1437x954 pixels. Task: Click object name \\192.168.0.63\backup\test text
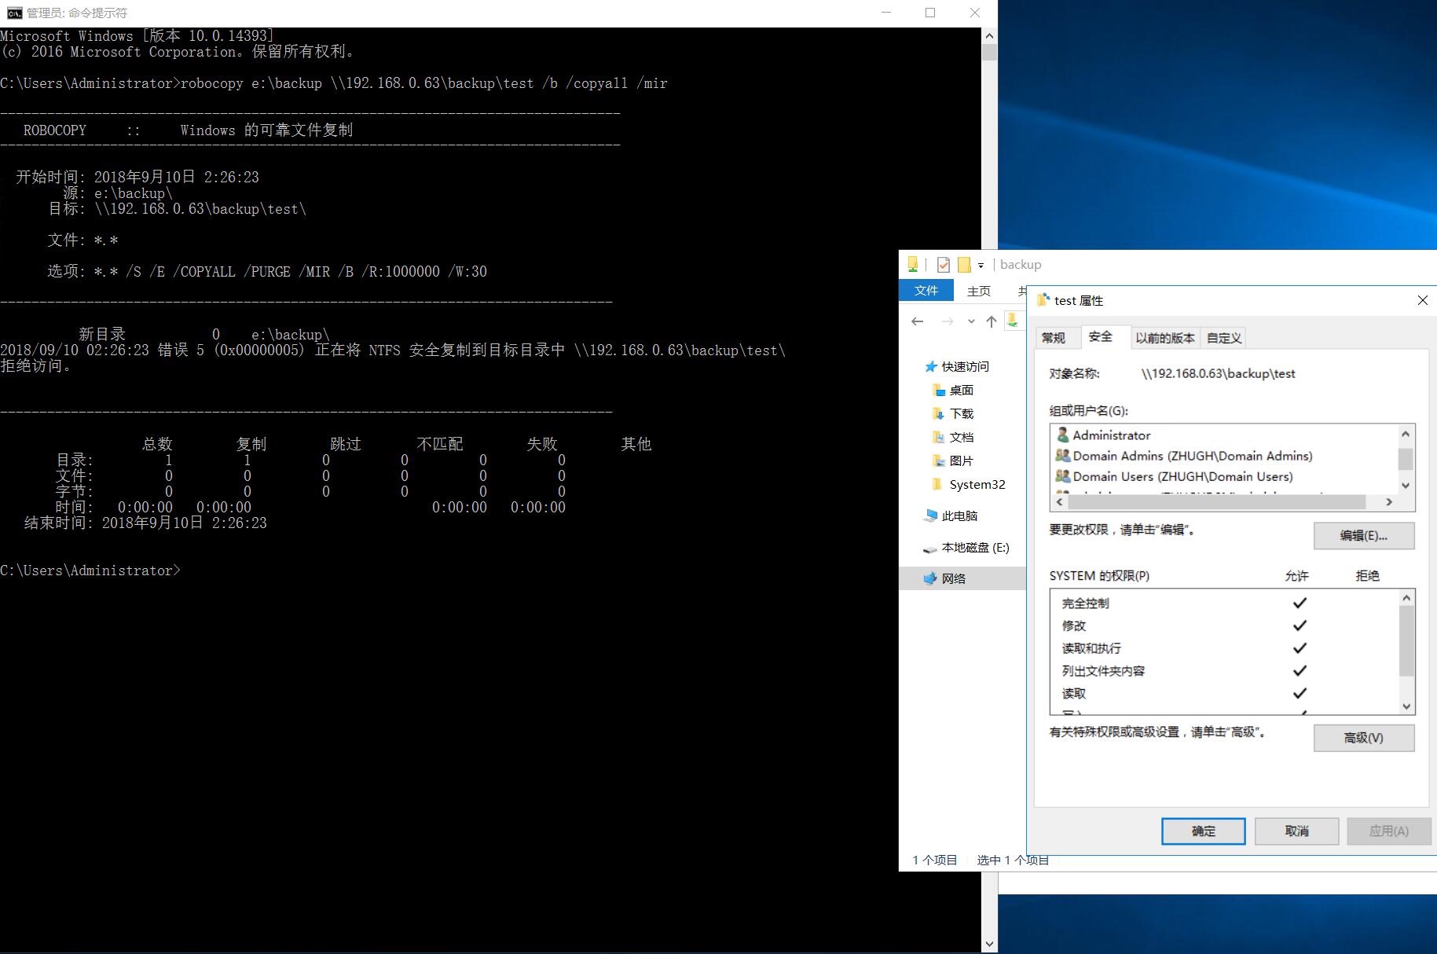[1219, 373]
